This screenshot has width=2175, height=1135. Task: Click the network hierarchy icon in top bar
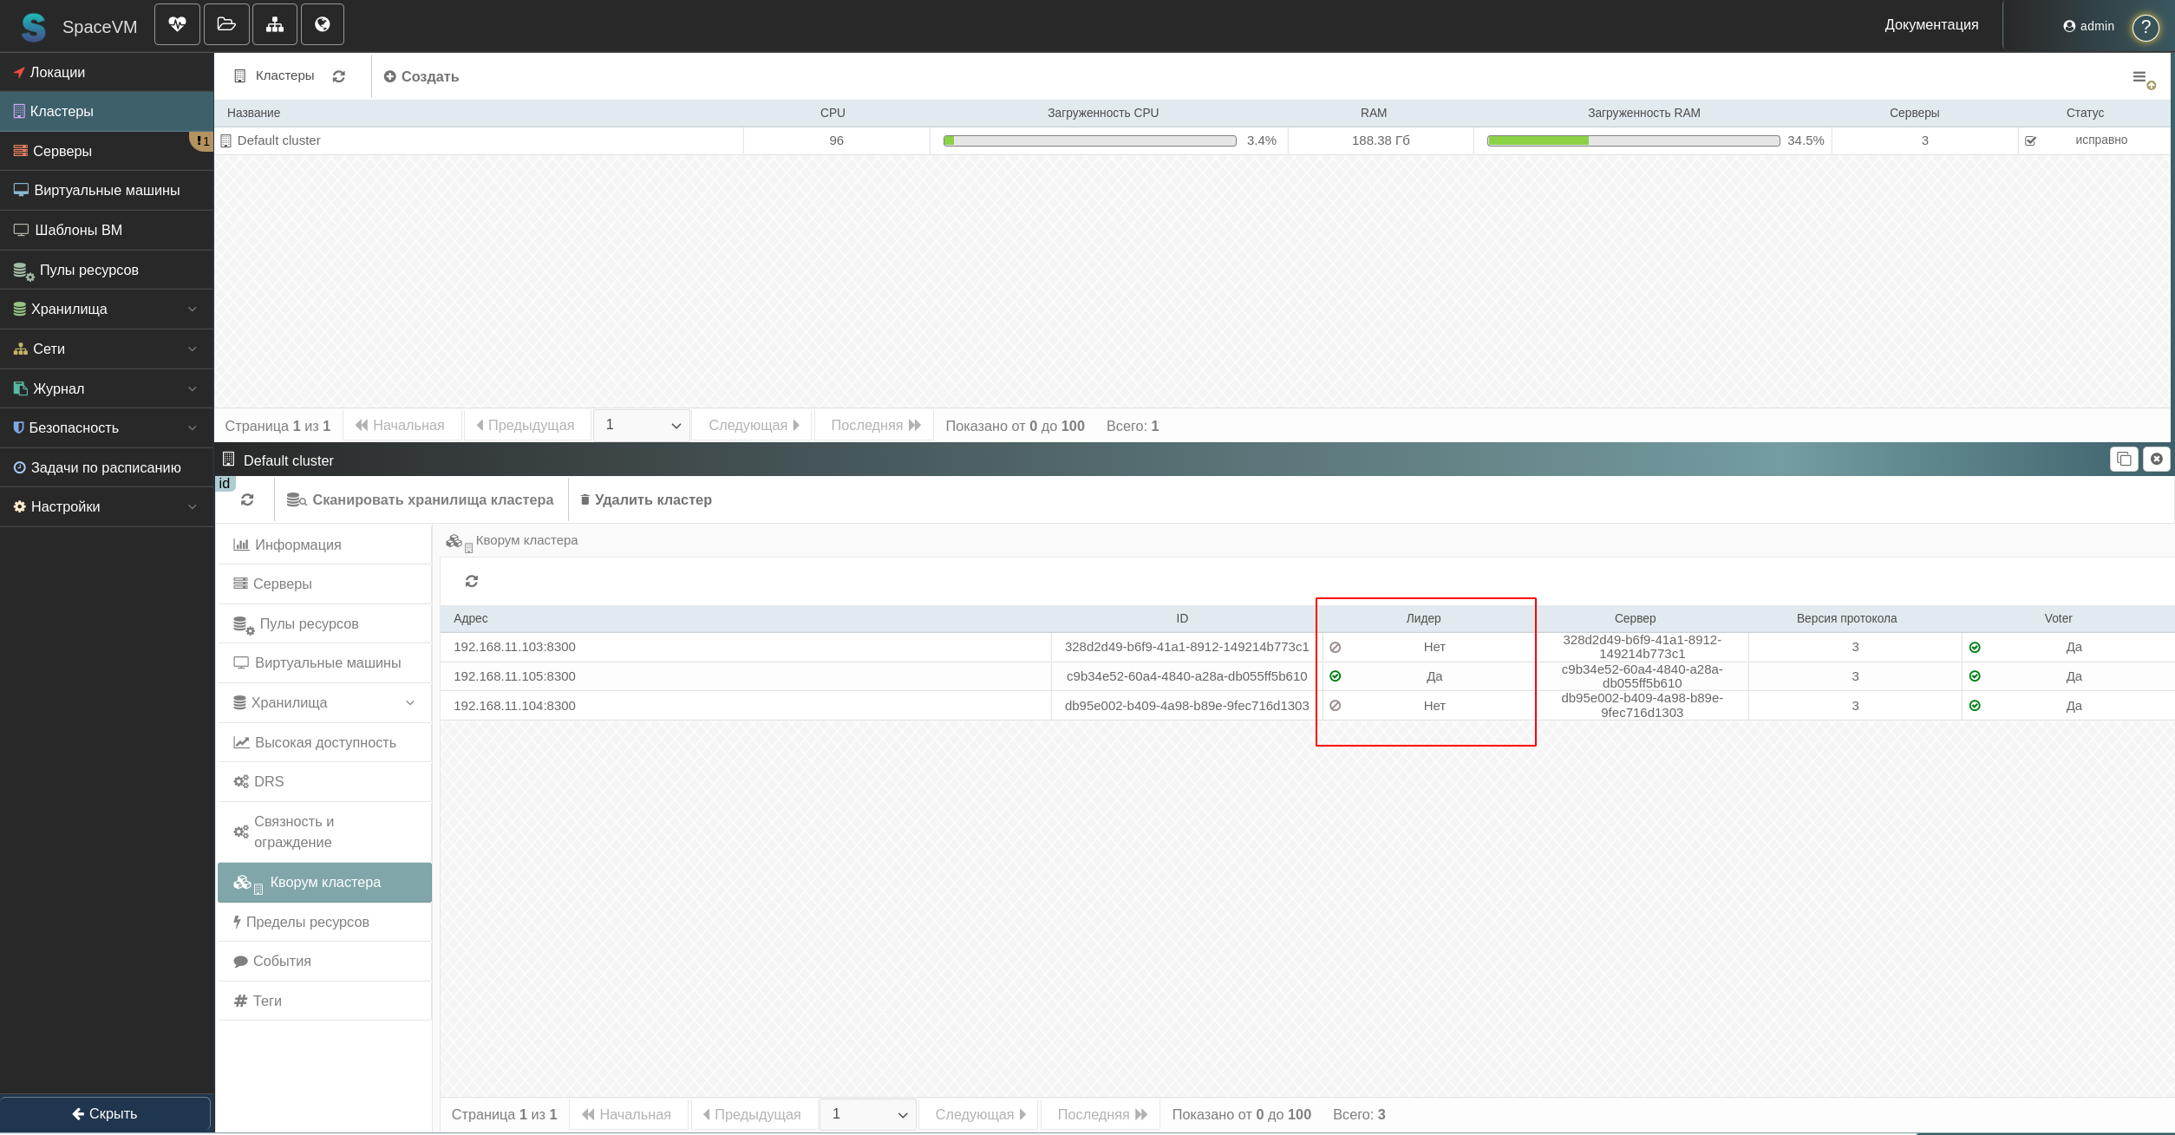point(275,24)
